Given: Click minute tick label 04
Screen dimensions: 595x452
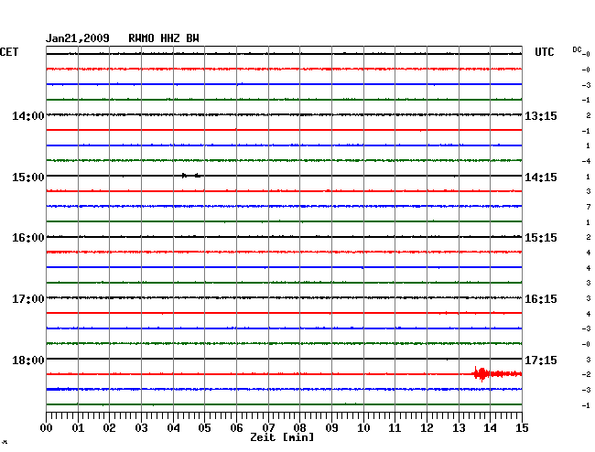Looking at the screenshot, I should pyautogui.click(x=173, y=428).
